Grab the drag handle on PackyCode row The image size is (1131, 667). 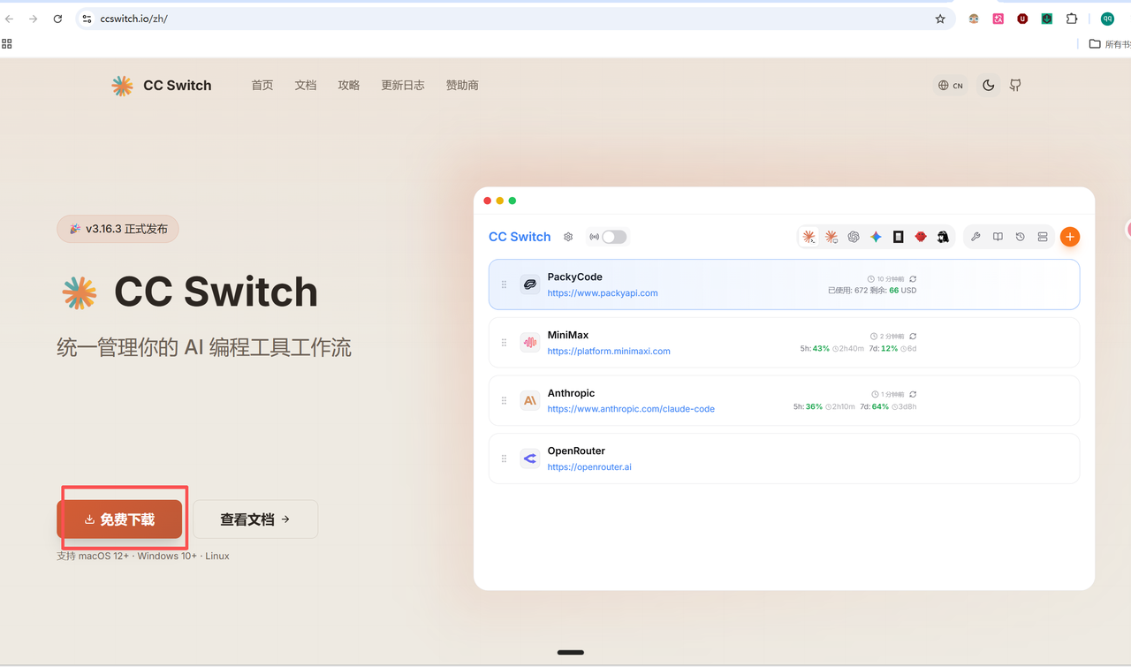point(505,284)
